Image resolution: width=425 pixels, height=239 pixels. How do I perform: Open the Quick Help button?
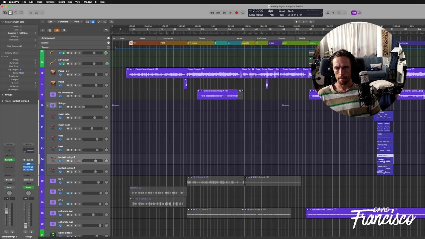tap(16, 13)
